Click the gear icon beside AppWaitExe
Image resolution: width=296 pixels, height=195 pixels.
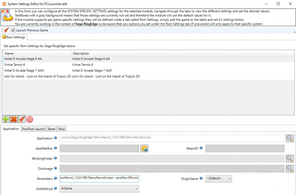(x=144, y=148)
